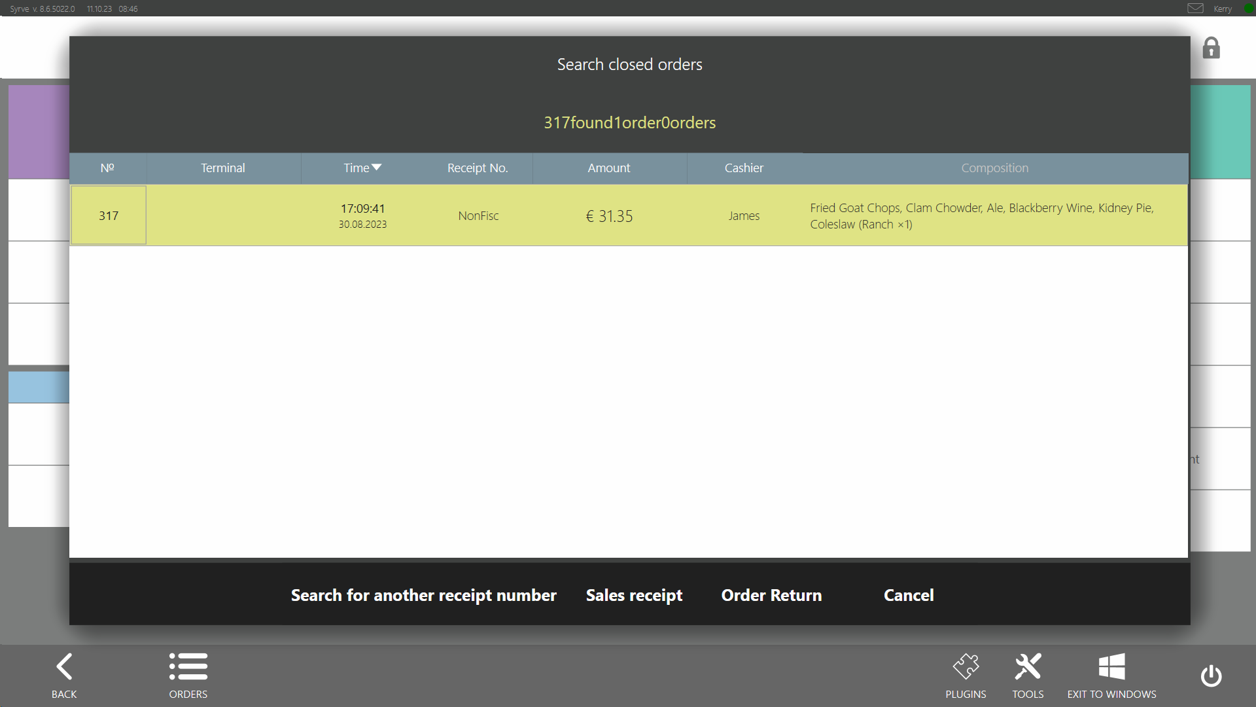Image resolution: width=1256 pixels, height=707 pixels.
Task: Sort by the Cashier column header
Action: [744, 168]
